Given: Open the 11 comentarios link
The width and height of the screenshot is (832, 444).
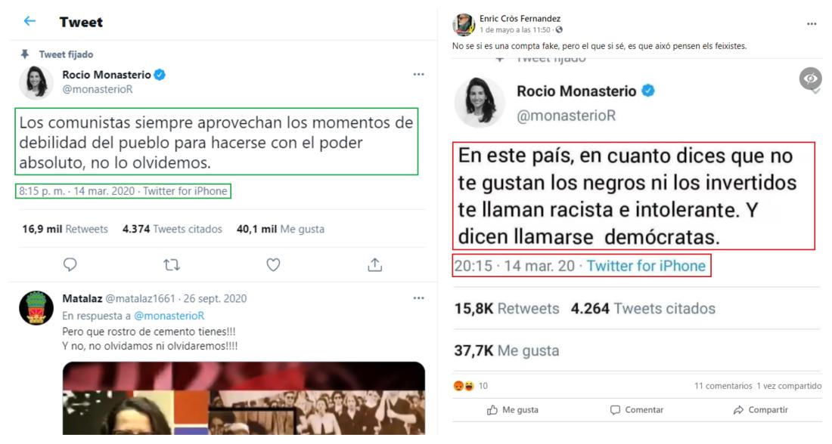Looking at the screenshot, I should (x=722, y=386).
